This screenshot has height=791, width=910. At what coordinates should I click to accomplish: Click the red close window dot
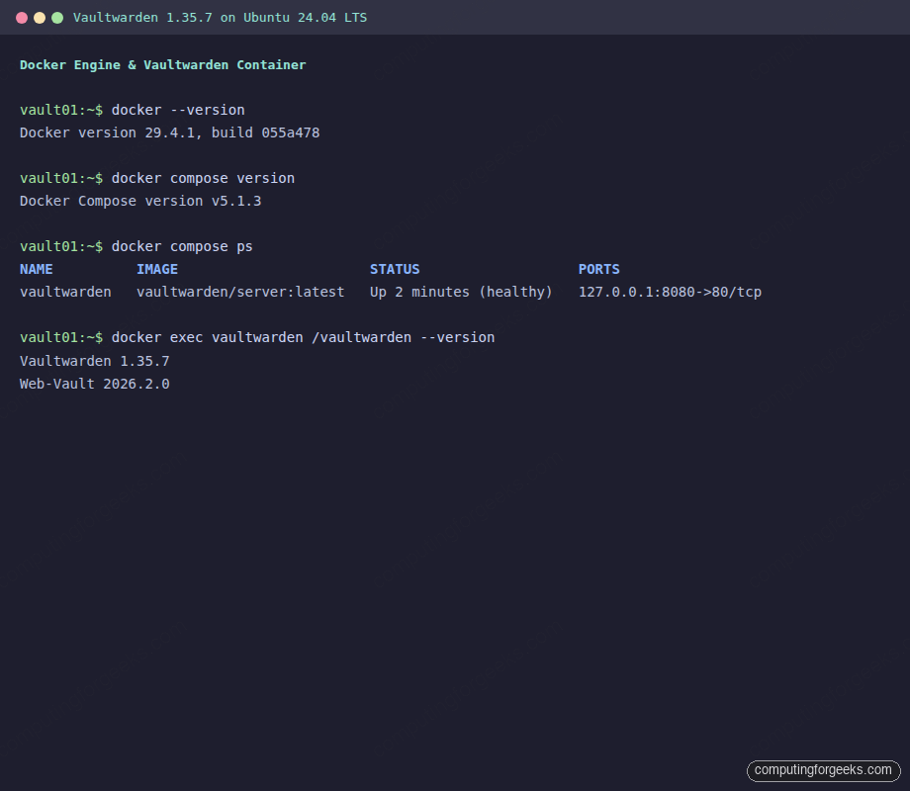pos(22,18)
